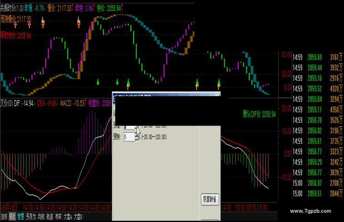The height and width of the screenshot is (222, 344).
Task: Show the 大盘B tab
Action: coord(78,217)
